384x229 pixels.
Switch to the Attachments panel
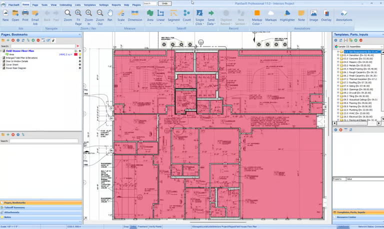click(x=41, y=212)
